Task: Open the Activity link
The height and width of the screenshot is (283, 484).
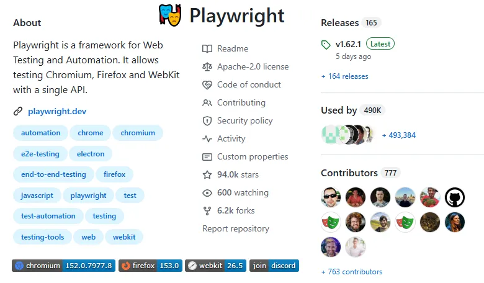Action: (231, 139)
